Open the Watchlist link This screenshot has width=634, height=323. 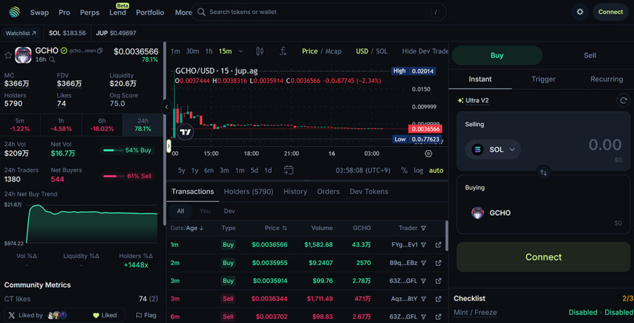(x=22, y=33)
